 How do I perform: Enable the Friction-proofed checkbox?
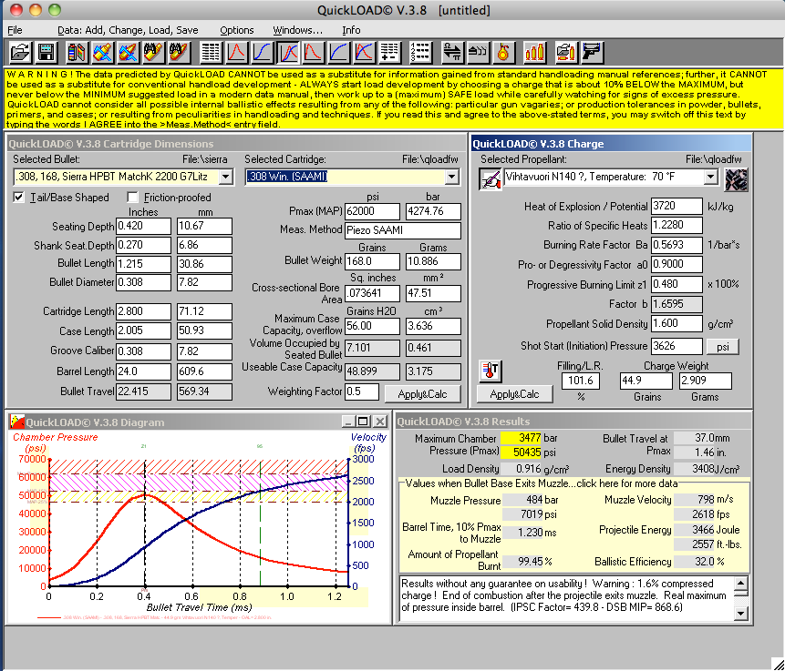pos(133,197)
